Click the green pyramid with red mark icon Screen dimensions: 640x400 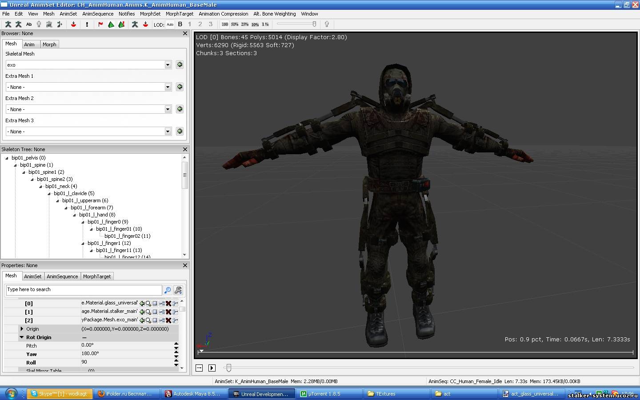coord(121,24)
